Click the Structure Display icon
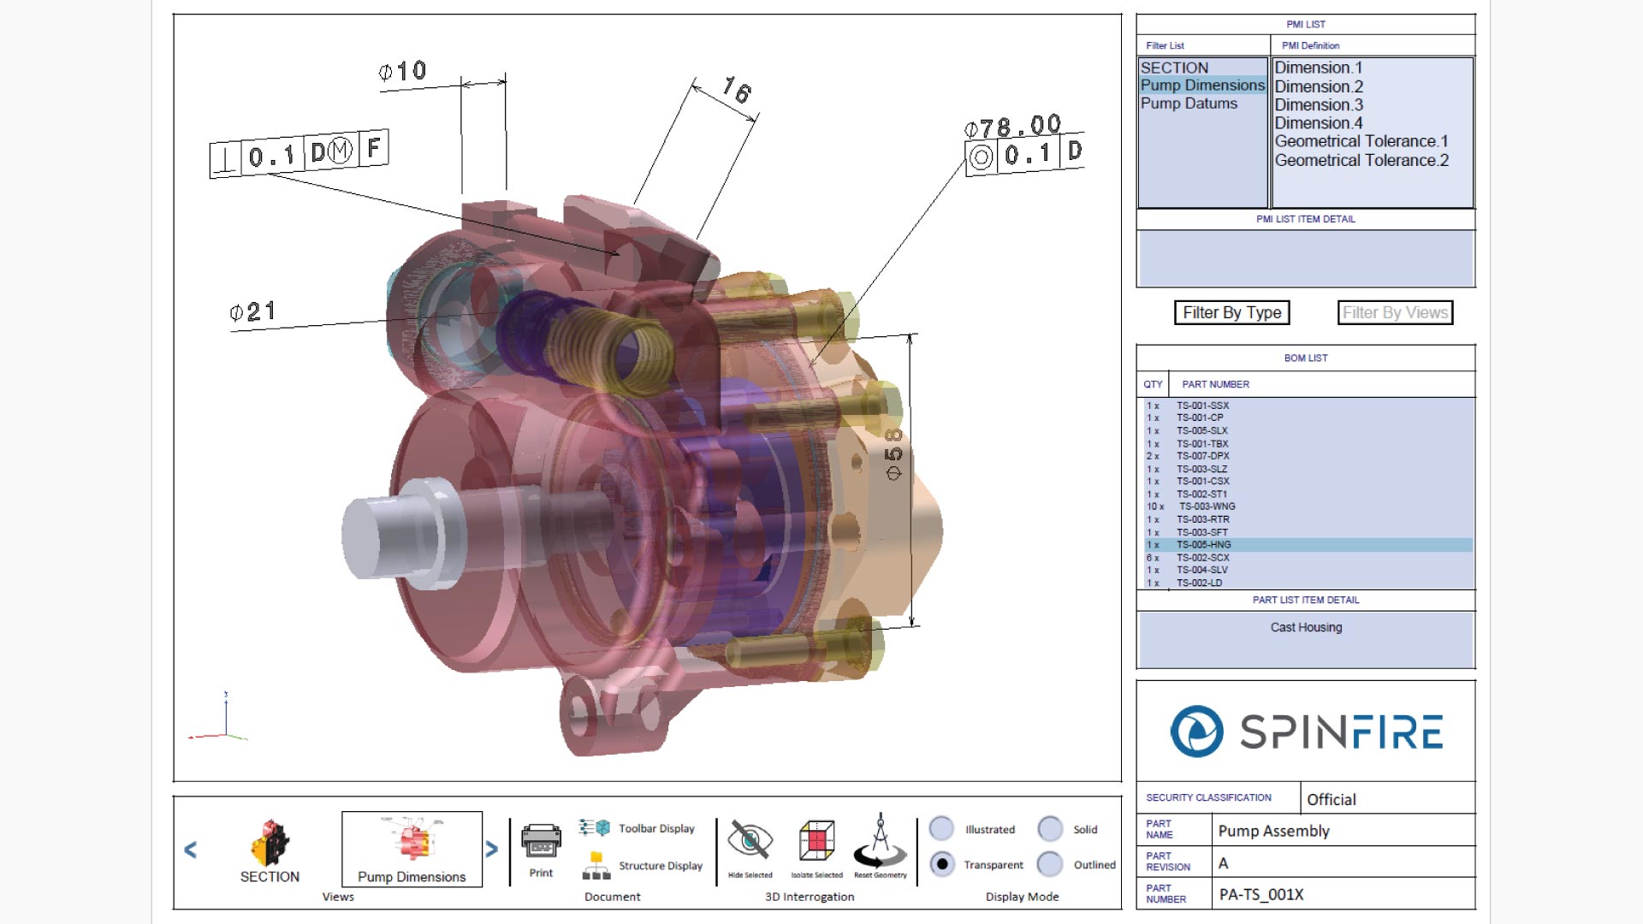 (x=596, y=866)
